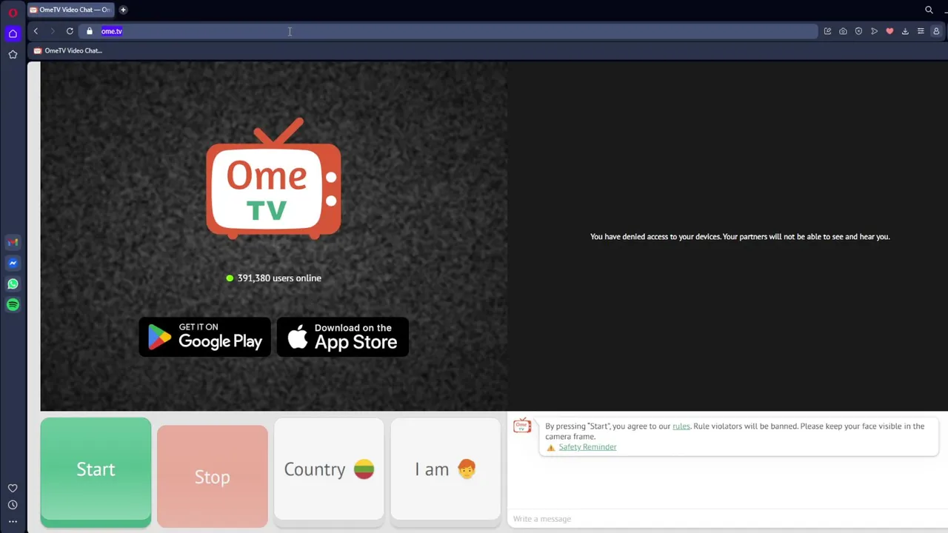The height and width of the screenshot is (533, 948).
Task: Click the Get it on Google Play badge
Action: pos(205,337)
